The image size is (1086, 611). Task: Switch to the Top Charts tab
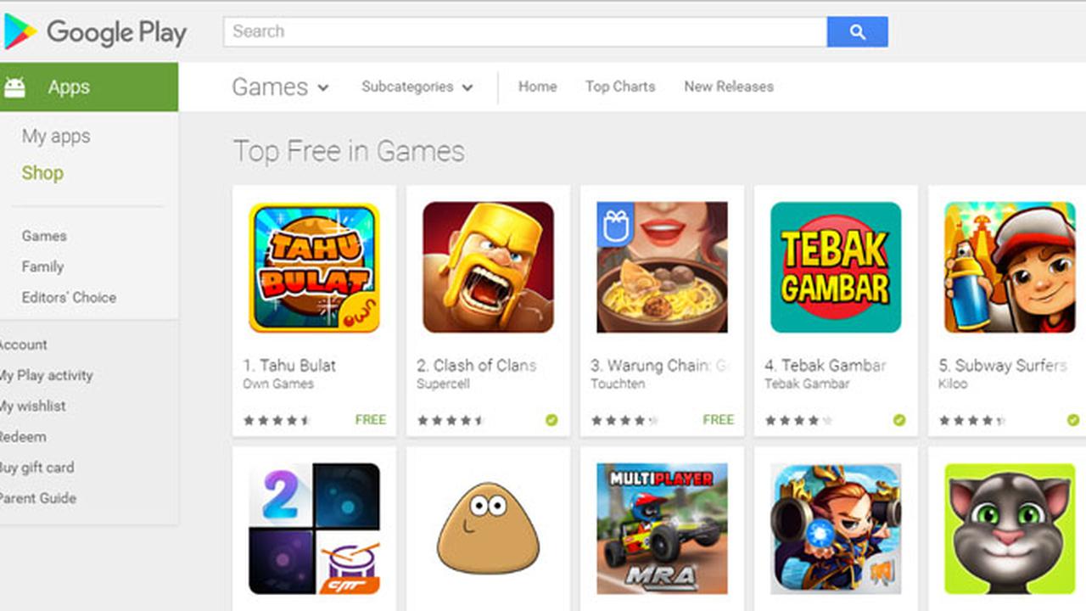[x=620, y=87]
